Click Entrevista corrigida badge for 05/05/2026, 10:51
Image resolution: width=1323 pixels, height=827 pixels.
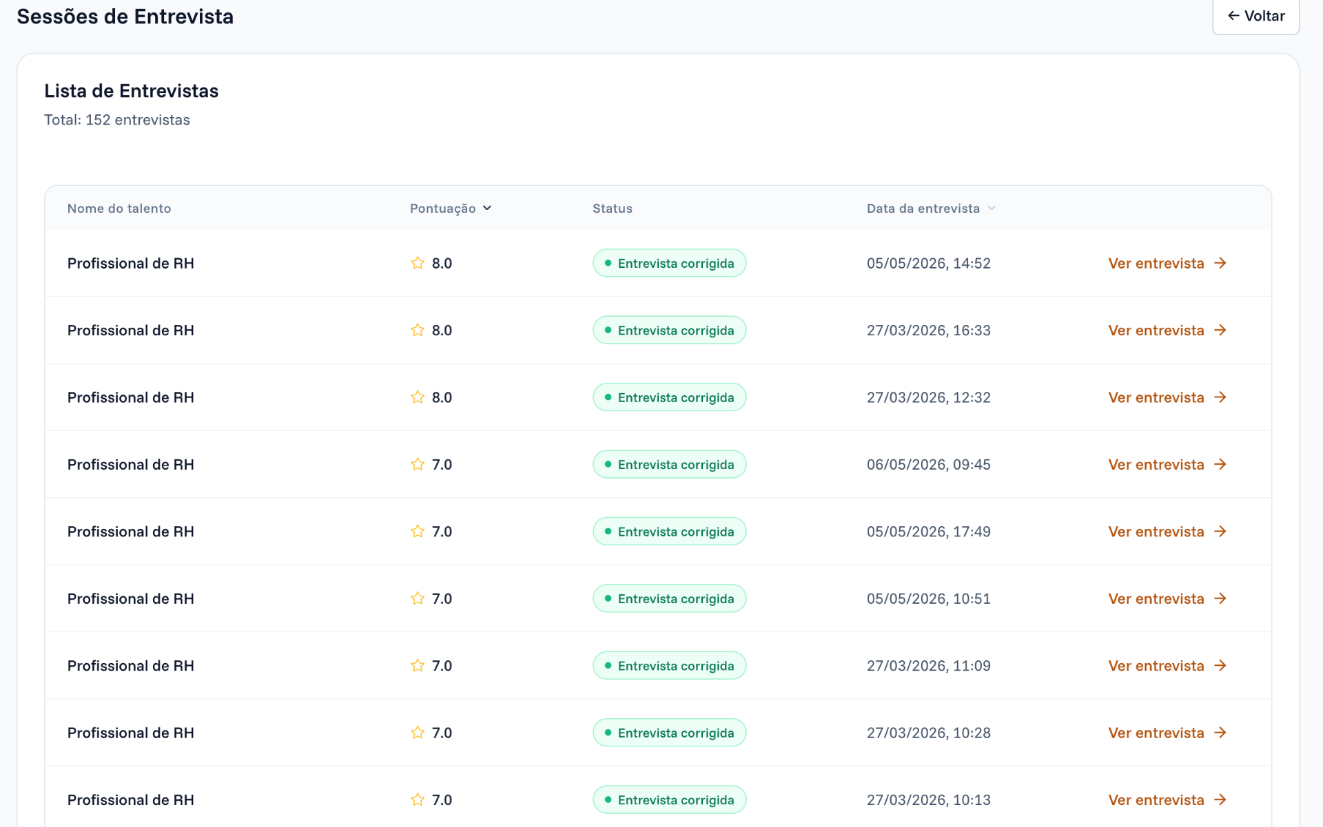point(669,599)
